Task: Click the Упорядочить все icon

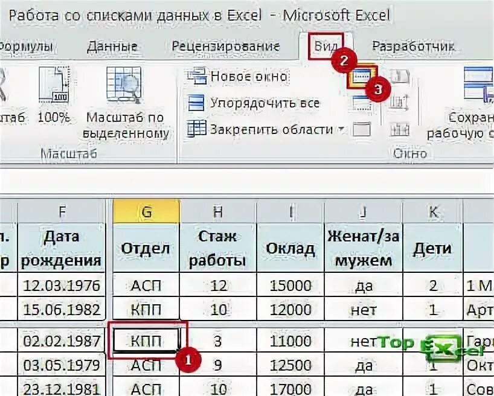Action: 196,103
